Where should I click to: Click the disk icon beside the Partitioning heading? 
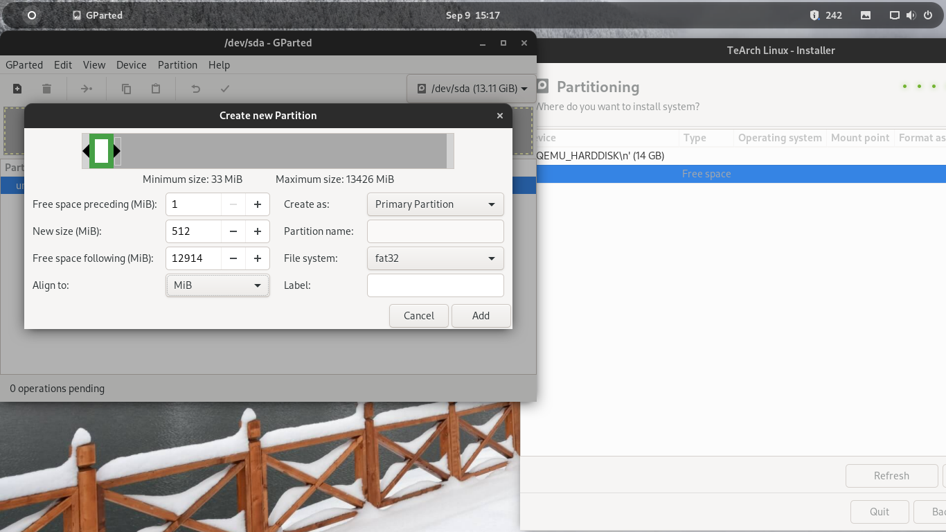click(x=542, y=87)
